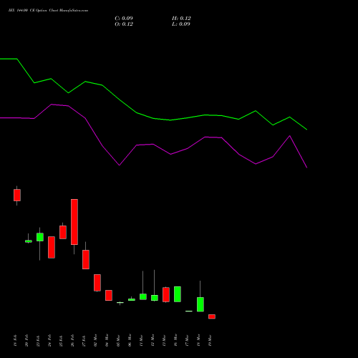Click the tall red candlestick above 26 Feb
Image resolution: width=358 pixels, height=358 pixels.
pos(74,222)
